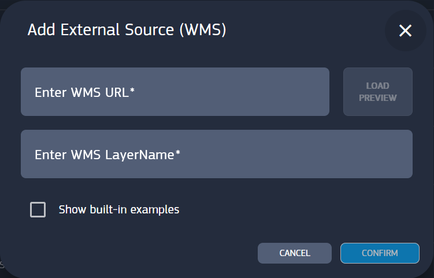Toggle the built-in examples checkbox square
The image size is (434, 278).
(38, 209)
